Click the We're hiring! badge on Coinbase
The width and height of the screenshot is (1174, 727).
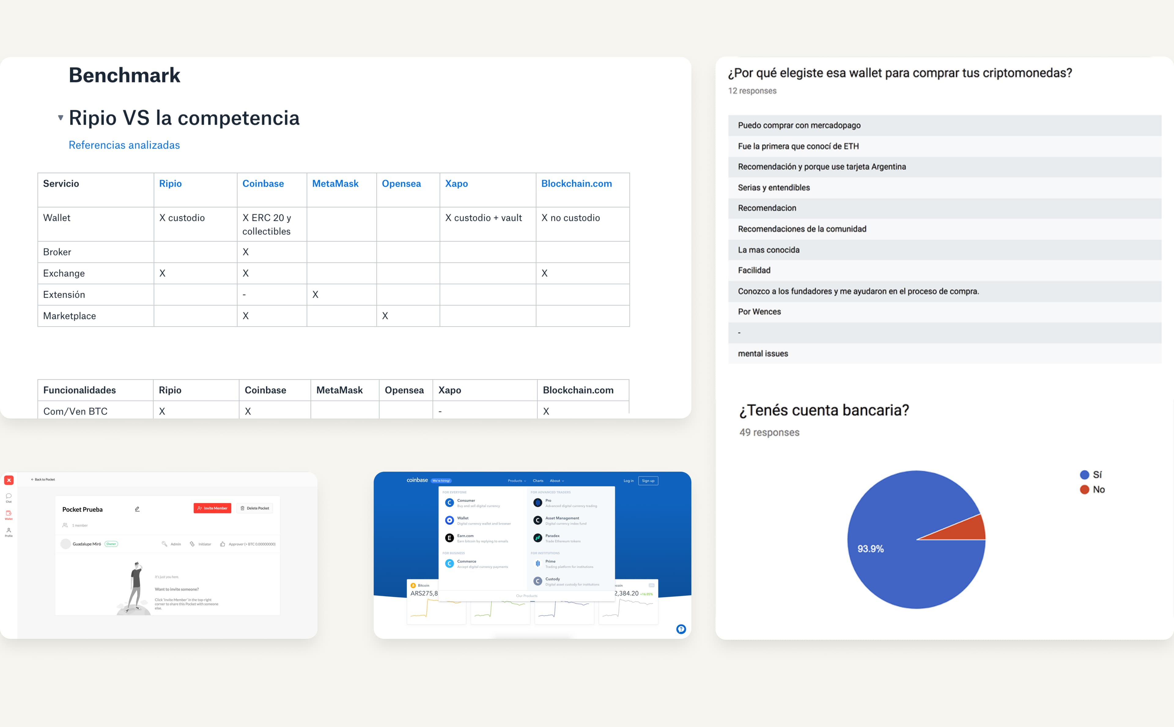click(x=441, y=481)
